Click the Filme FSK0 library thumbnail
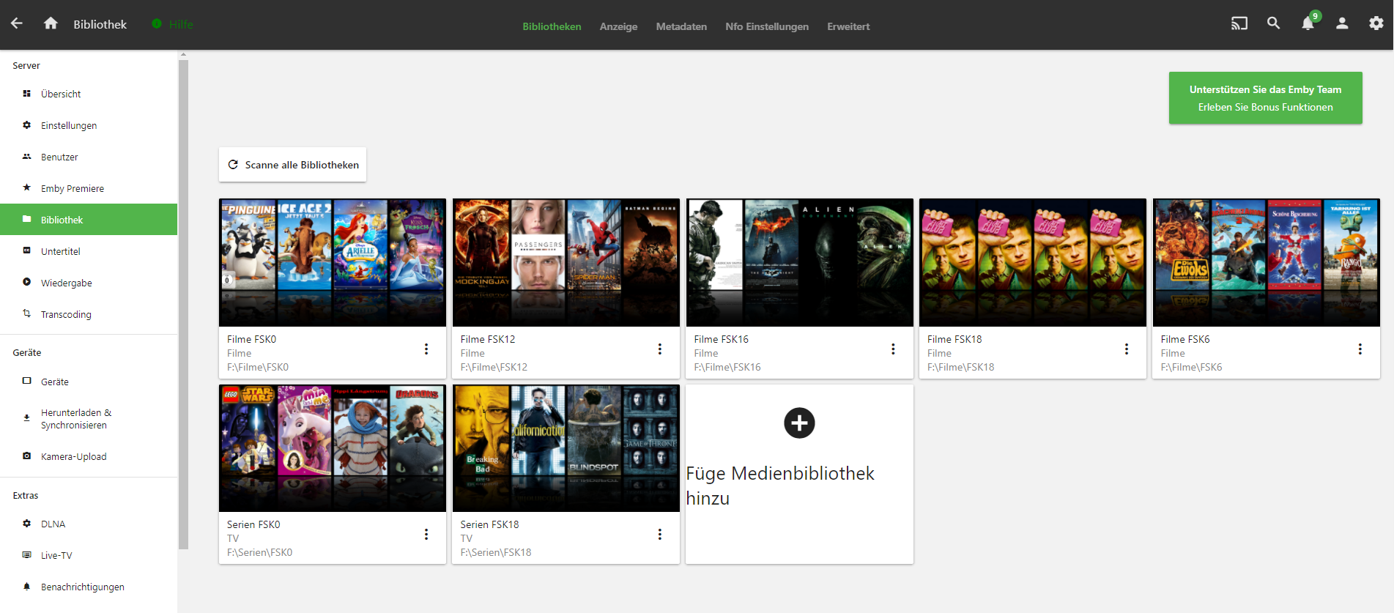 click(333, 262)
